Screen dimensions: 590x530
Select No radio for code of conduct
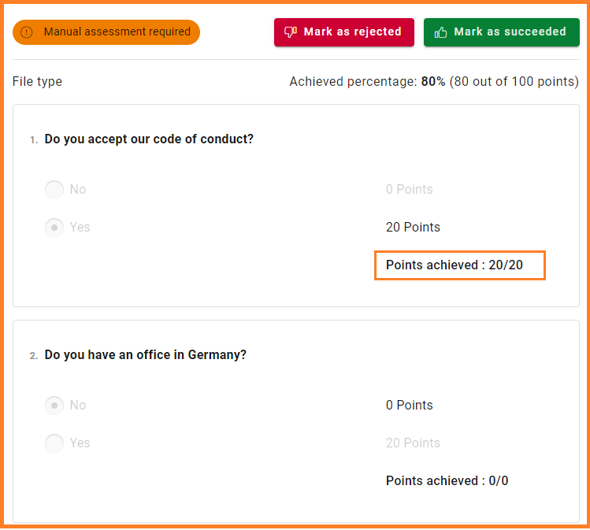coord(54,190)
